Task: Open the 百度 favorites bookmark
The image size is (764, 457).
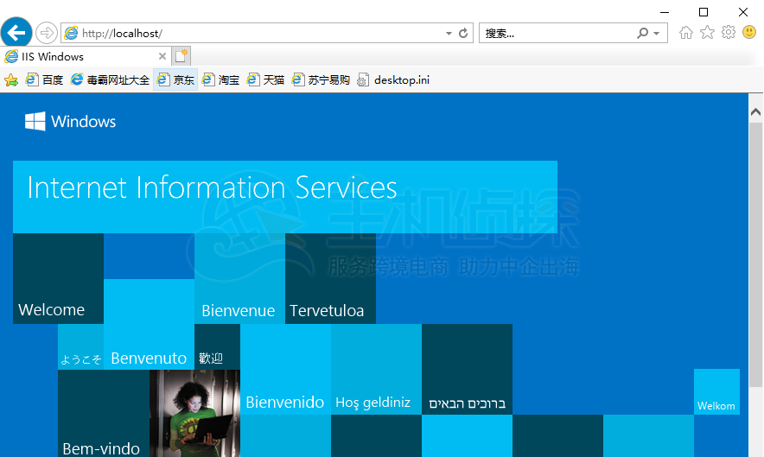Action: tap(45, 80)
